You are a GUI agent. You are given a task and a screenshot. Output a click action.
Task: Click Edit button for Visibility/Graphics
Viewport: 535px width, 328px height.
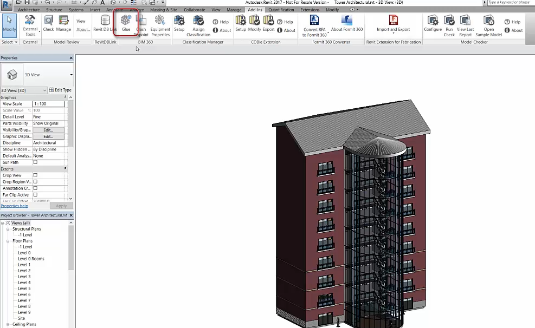coord(48,130)
